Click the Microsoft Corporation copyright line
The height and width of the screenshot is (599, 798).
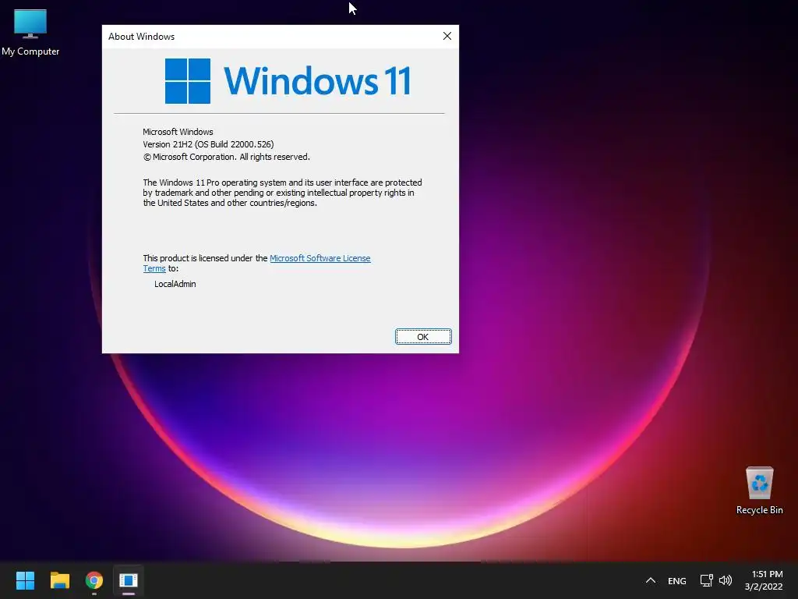(227, 157)
